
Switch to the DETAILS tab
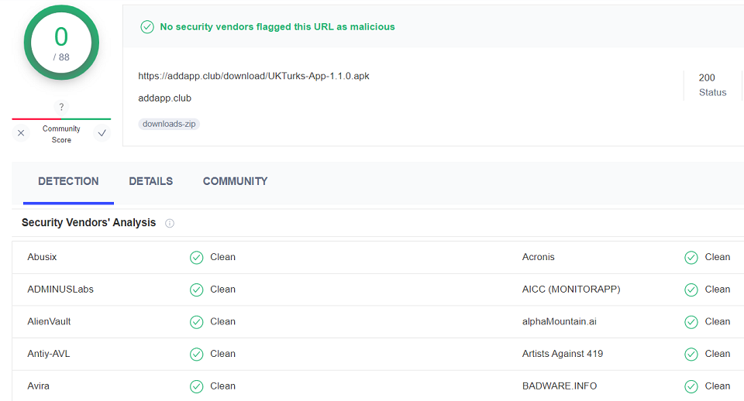pos(151,182)
